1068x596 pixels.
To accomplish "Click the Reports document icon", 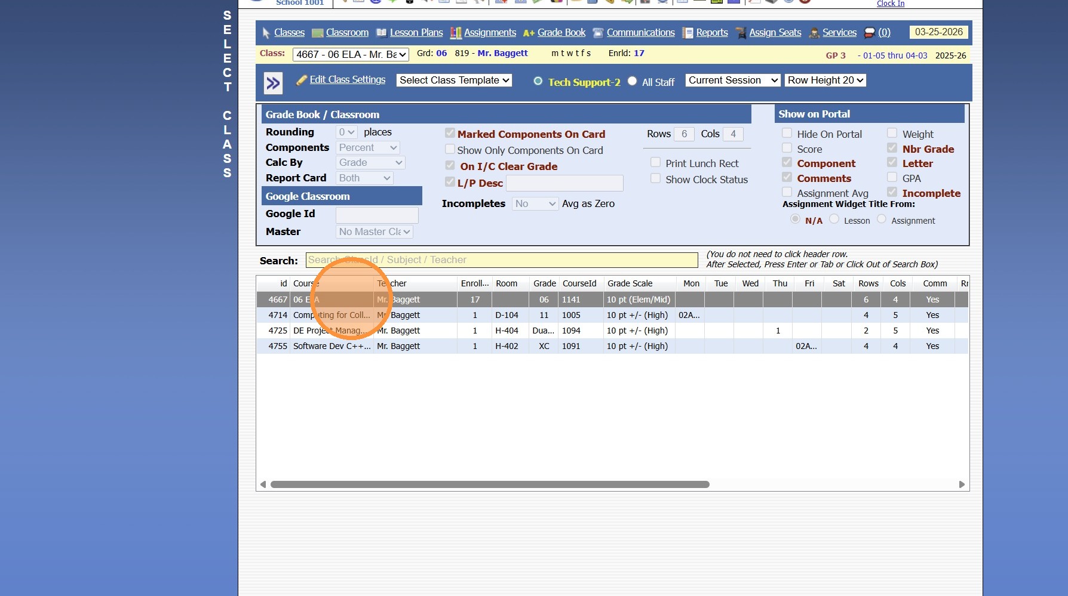I will (x=688, y=33).
